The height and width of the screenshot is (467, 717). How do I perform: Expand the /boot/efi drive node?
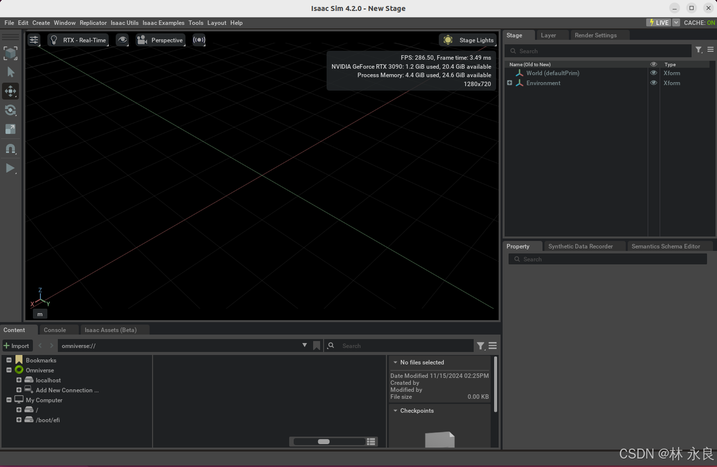coord(19,420)
